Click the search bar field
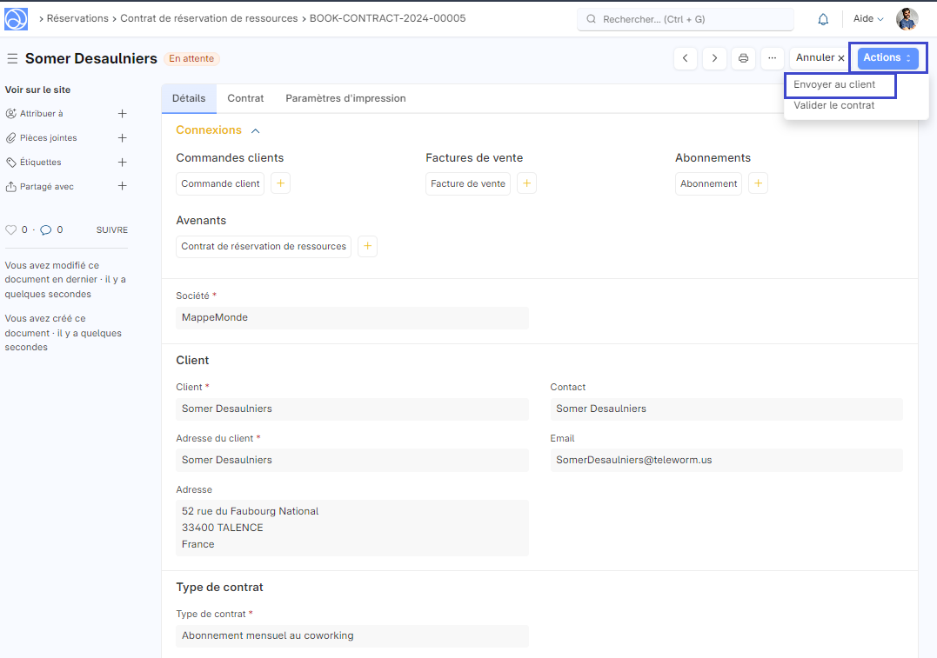The width and height of the screenshot is (937, 658). click(686, 19)
